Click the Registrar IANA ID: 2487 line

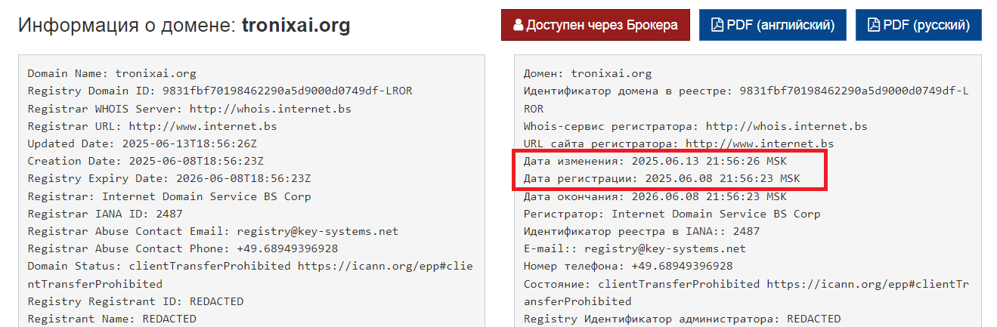(105, 214)
